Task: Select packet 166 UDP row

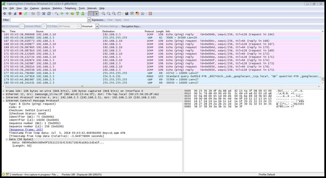Action: click(161, 38)
